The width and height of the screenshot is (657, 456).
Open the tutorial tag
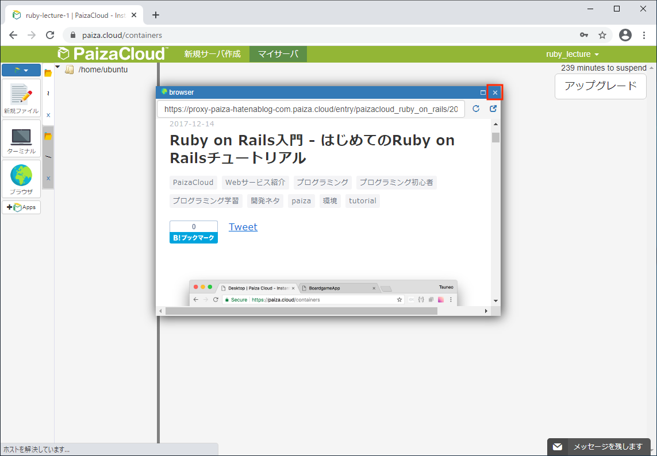[x=363, y=200]
